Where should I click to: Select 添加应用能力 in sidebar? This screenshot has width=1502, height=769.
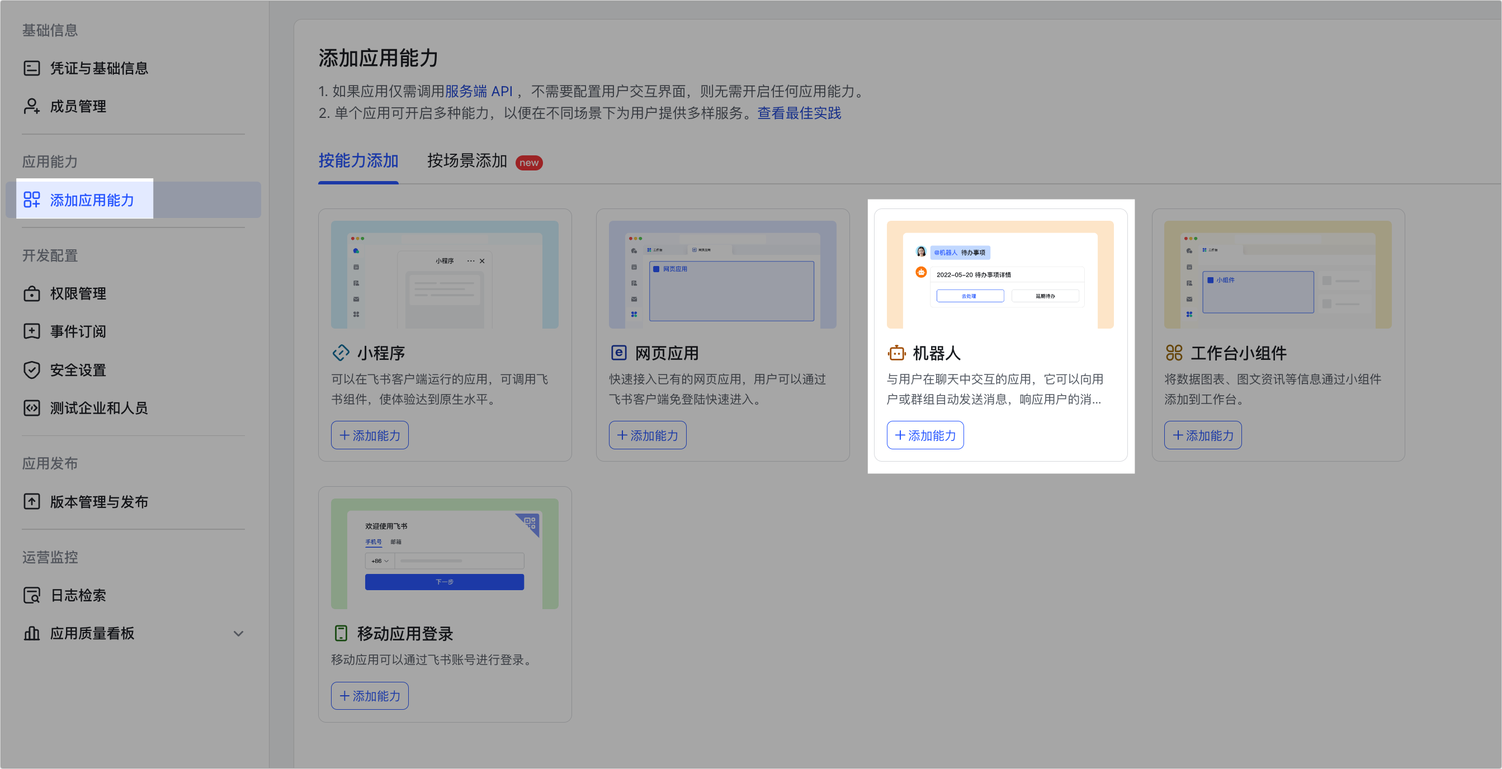click(92, 200)
